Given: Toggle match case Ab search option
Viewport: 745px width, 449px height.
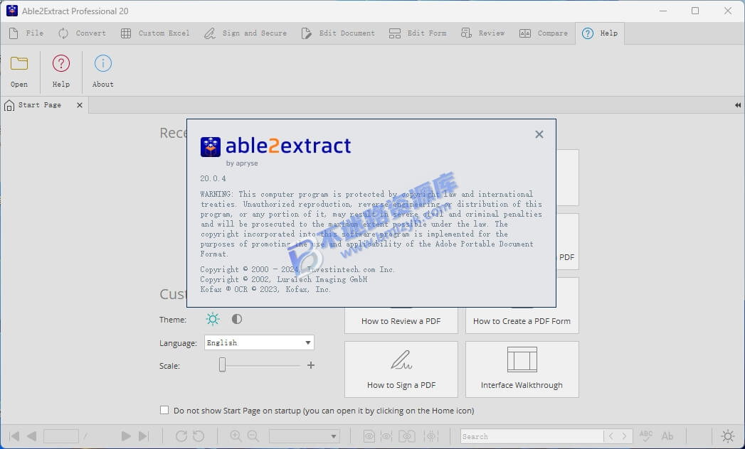Looking at the screenshot, I should point(667,436).
